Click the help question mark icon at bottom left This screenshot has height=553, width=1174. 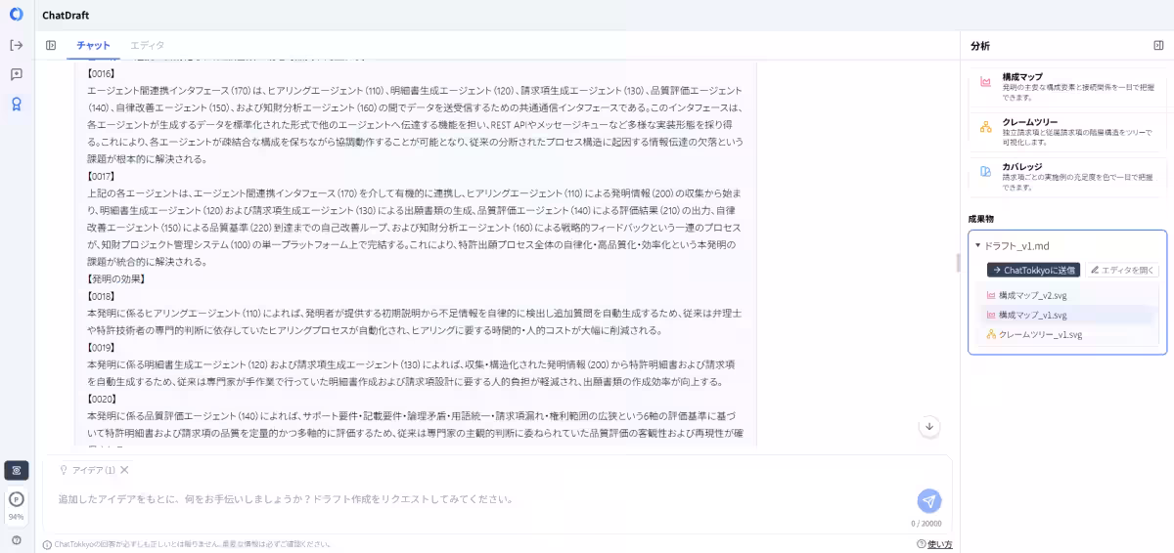point(16,540)
